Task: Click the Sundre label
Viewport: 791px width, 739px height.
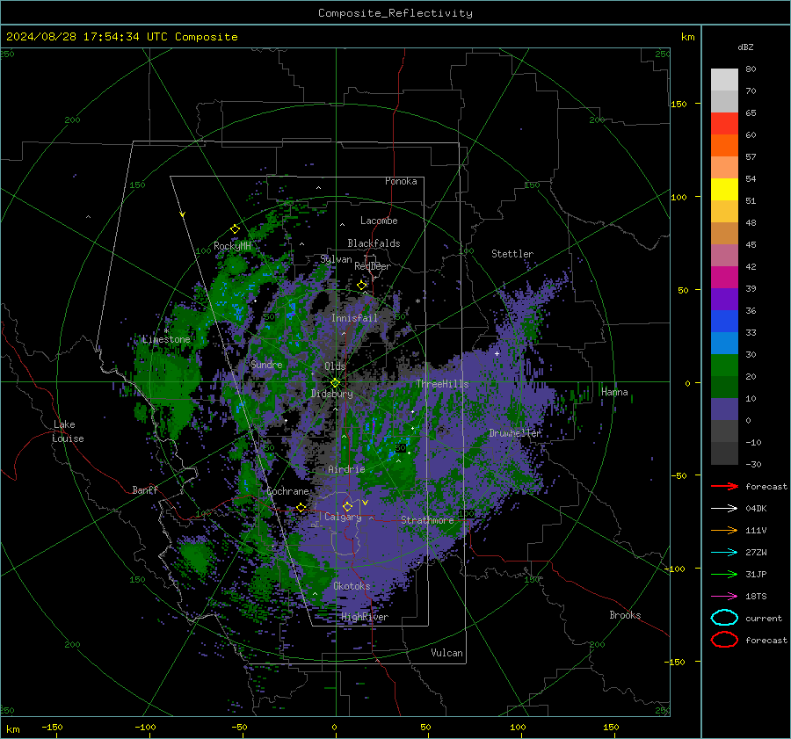Action: (266, 364)
